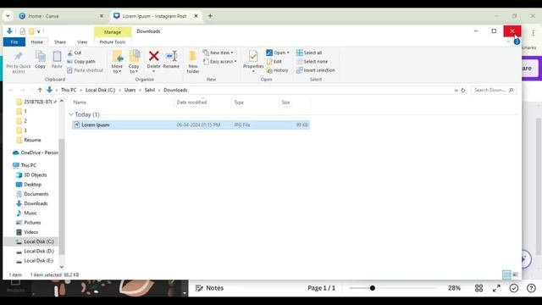The height and width of the screenshot is (305, 542).
Task: Click This PC in address path
Action: coord(69,90)
